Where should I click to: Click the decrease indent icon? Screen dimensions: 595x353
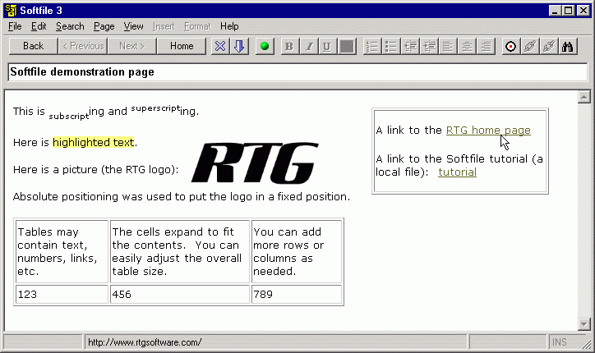coord(410,46)
